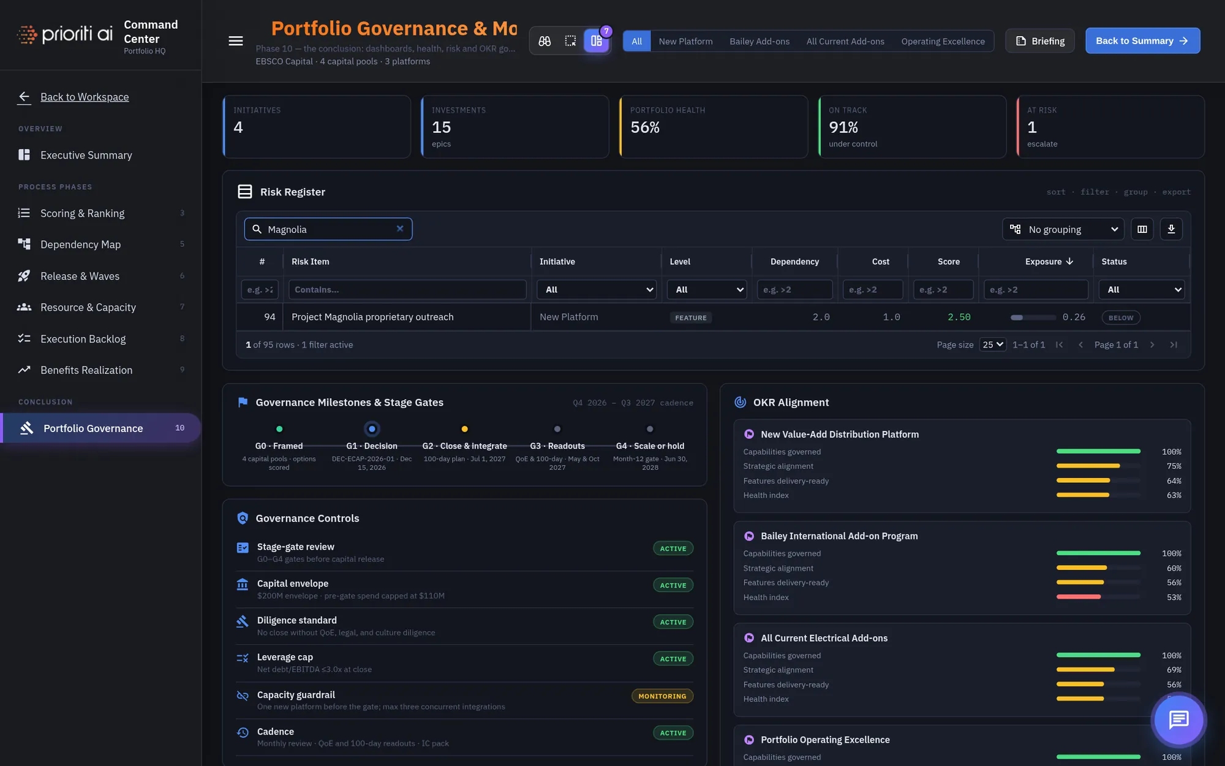1225x766 pixels.
Task: Click the Back to Workspace link
Action: pyautogui.click(x=85, y=97)
